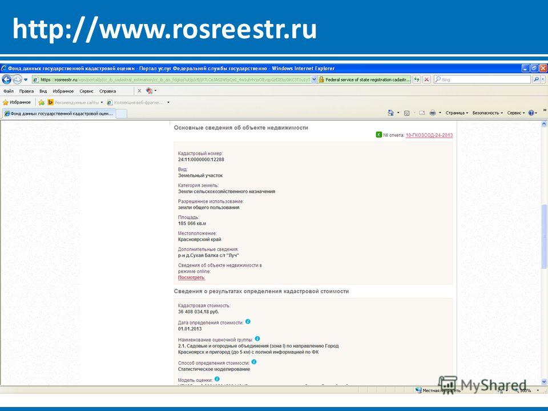This screenshot has width=548, height=411.
Task: Click the Местная интрасеть status zone
Action: pyautogui.click(x=438, y=390)
